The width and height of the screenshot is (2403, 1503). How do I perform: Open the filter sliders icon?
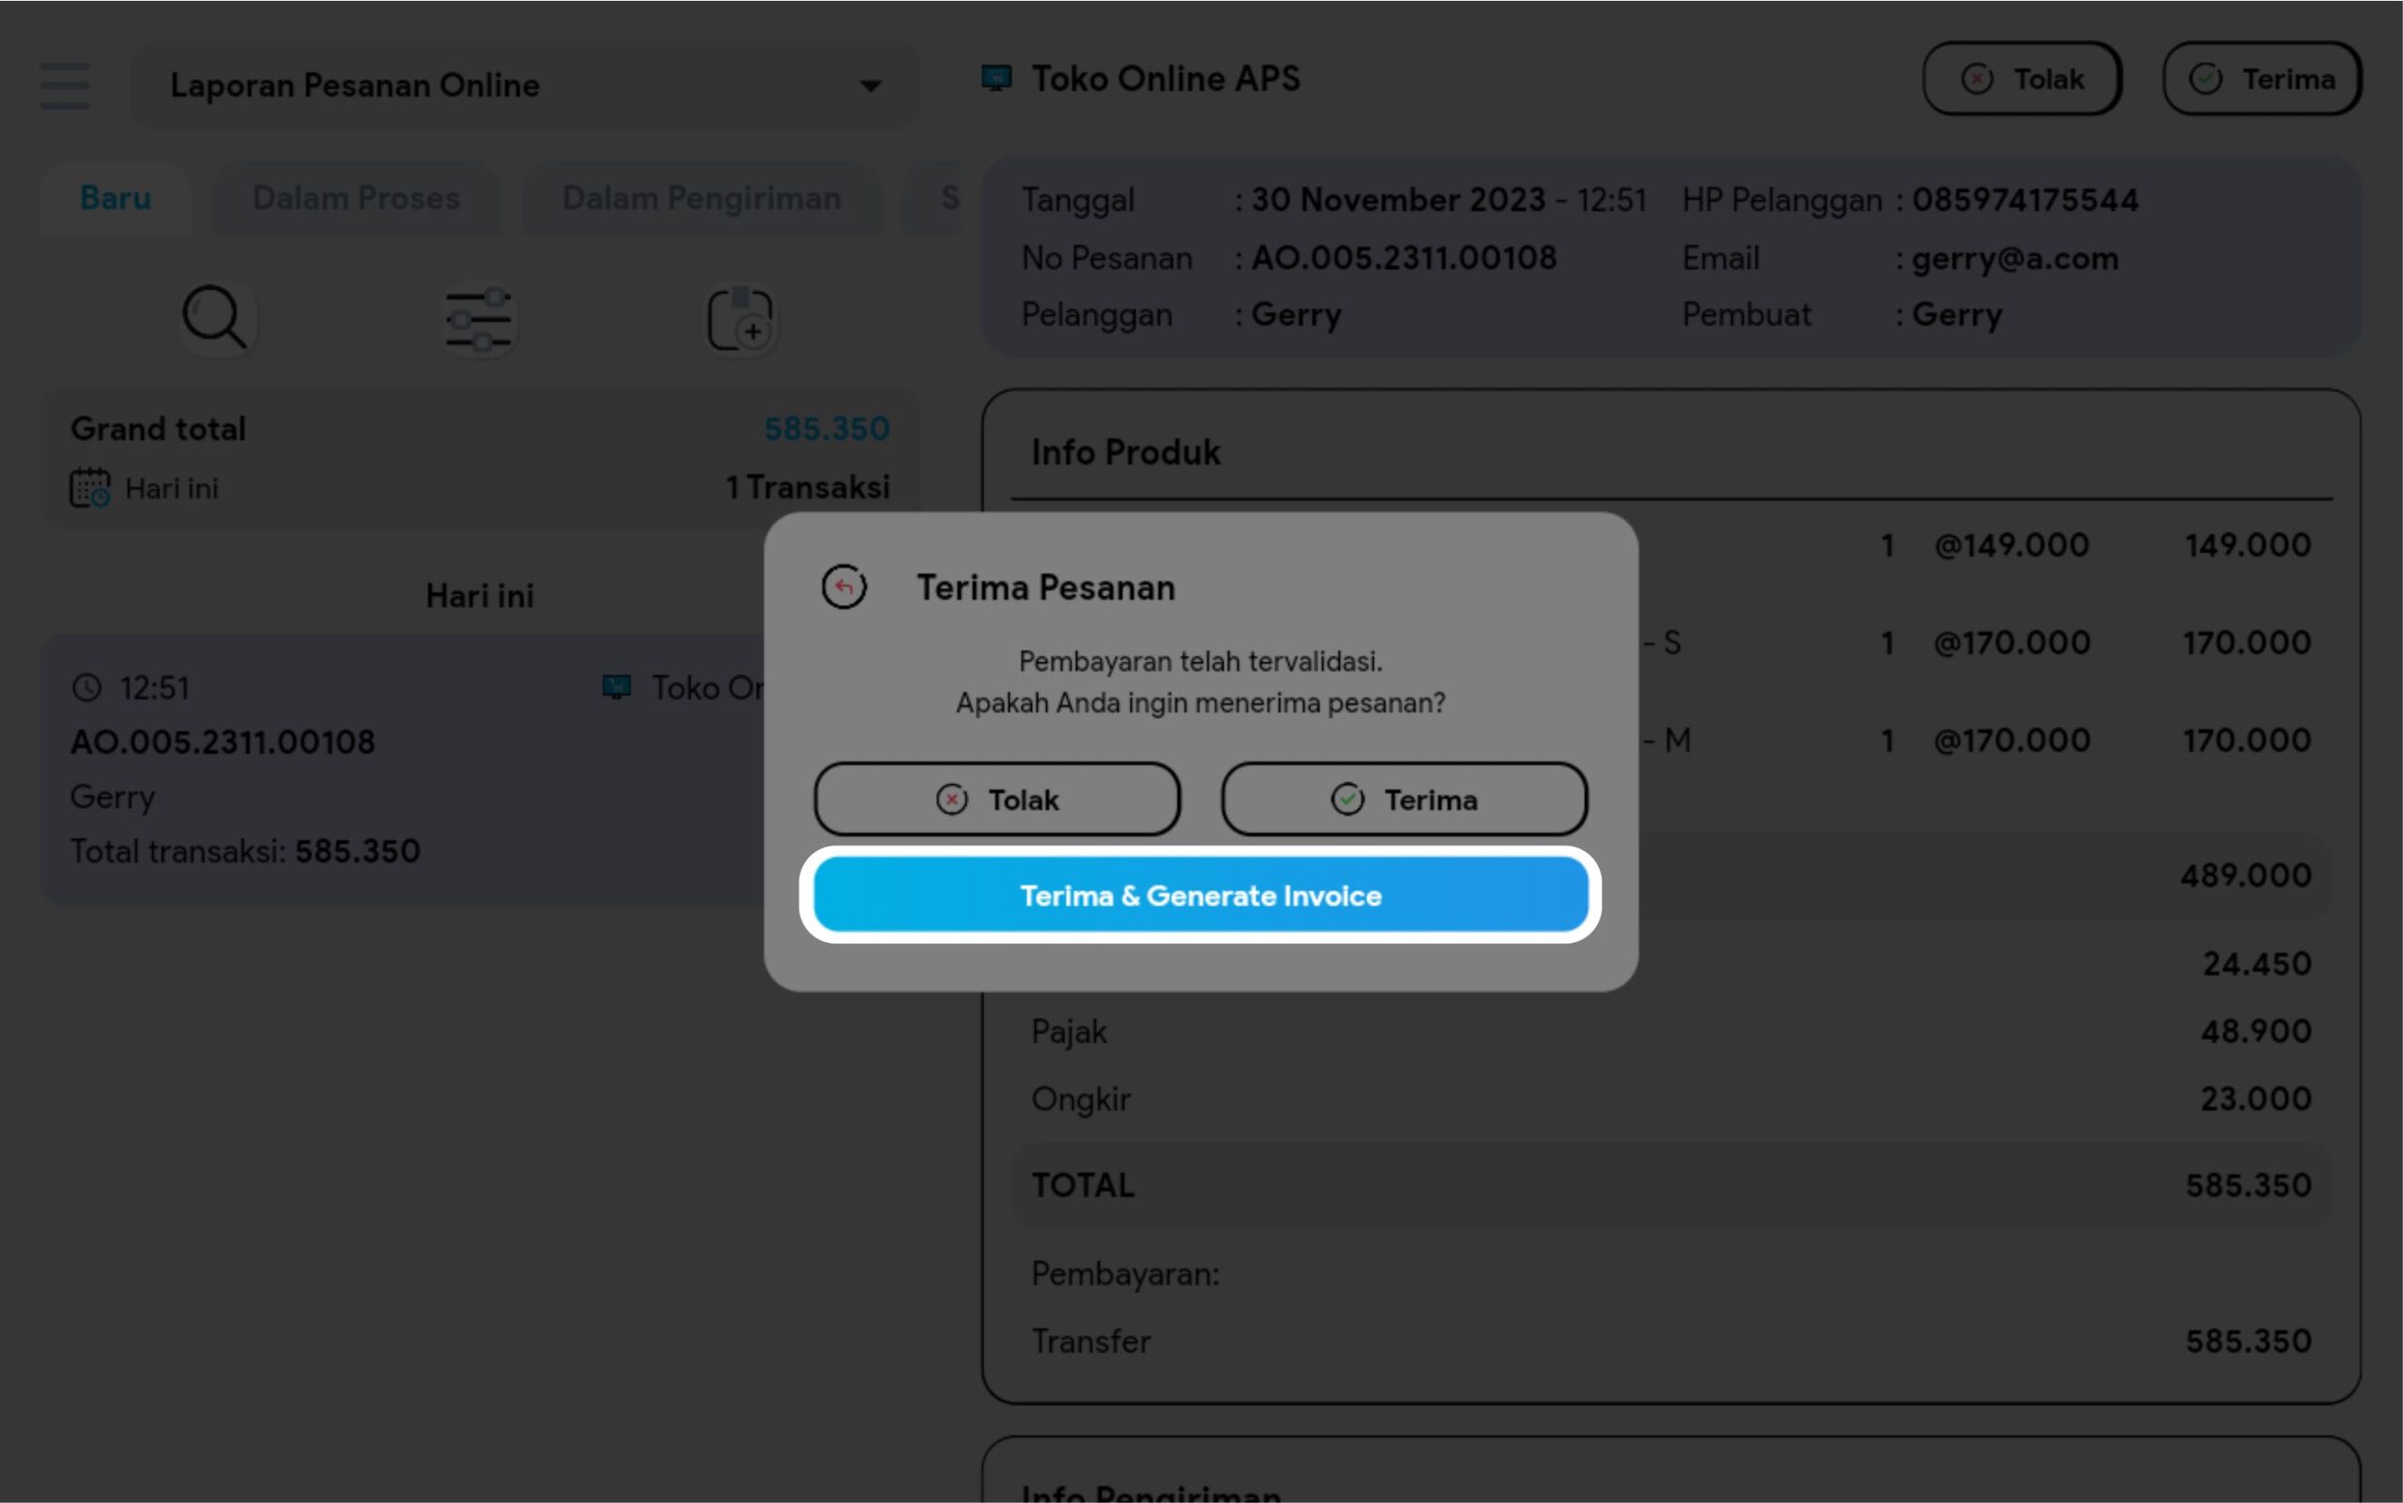click(479, 320)
